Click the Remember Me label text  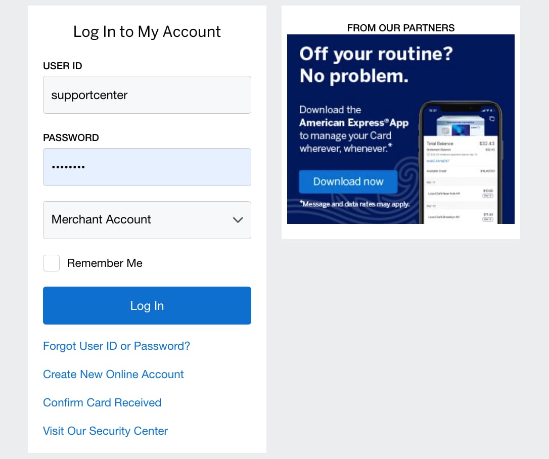click(x=105, y=263)
